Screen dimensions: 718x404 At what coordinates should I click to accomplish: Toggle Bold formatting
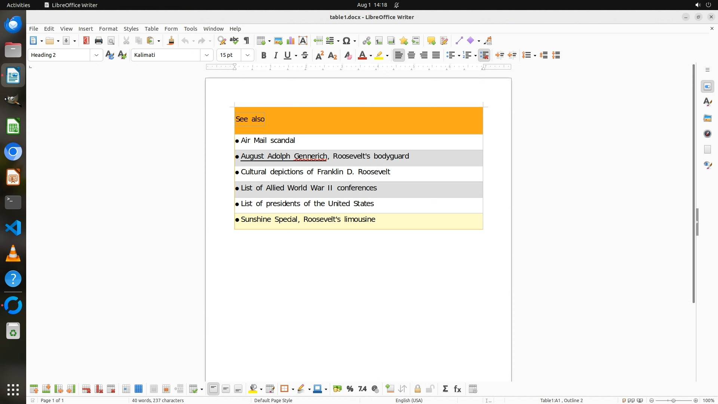point(264,55)
